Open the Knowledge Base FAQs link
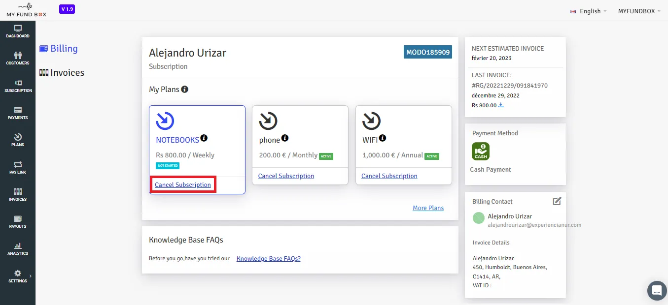The image size is (668, 305). 269,259
